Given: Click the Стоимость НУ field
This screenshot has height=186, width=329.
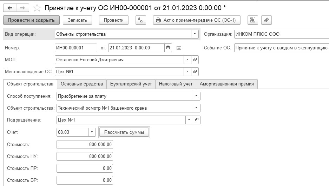Looking at the screenshot, I should pyautogui.click(x=85, y=156).
